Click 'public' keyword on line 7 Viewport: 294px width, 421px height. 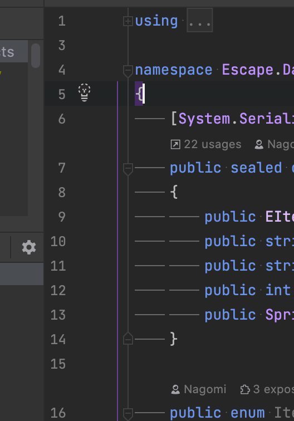(195, 168)
